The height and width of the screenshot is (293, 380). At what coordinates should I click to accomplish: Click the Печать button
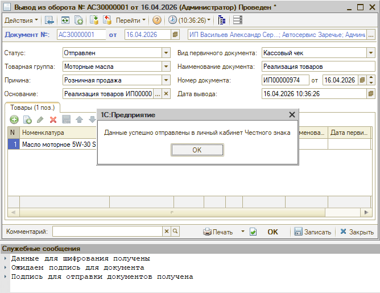tap(218, 232)
